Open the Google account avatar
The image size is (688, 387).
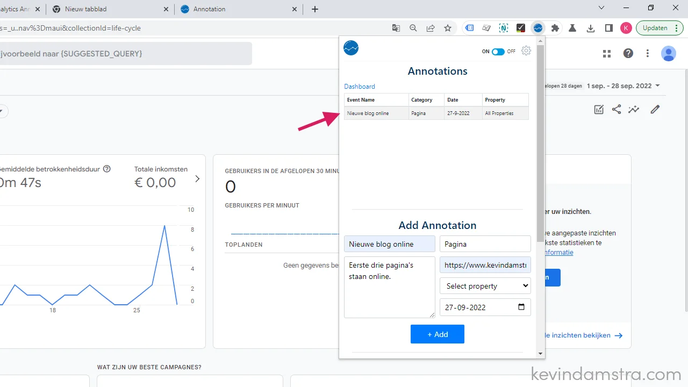tap(669, 53)
